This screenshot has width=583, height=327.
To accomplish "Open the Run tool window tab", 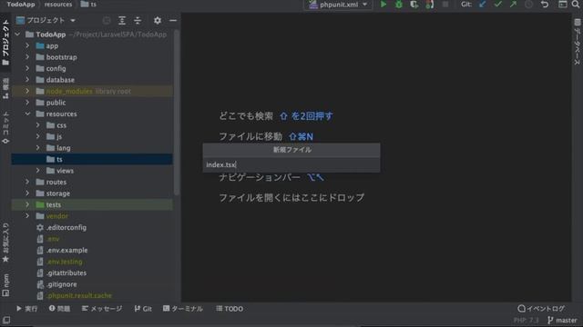I will click(x=26, y=309).
